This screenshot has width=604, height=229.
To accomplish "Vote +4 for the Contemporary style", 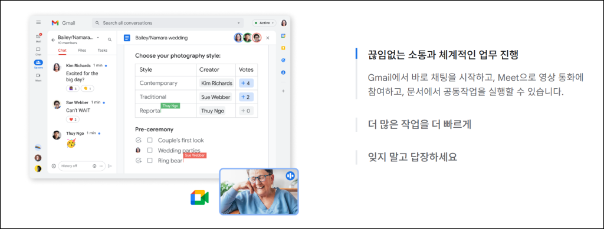I will pyautogui.click(x=246, y=83).
